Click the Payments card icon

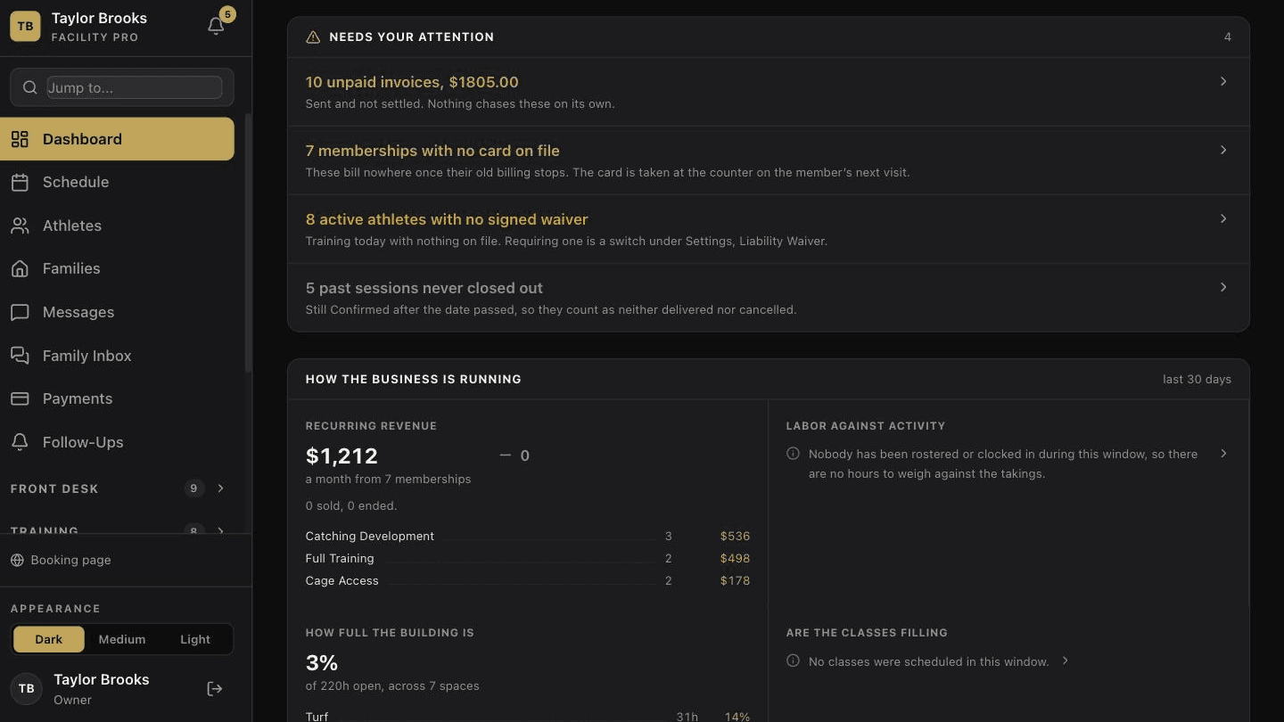pyautogui.click(x=20, y=398)
